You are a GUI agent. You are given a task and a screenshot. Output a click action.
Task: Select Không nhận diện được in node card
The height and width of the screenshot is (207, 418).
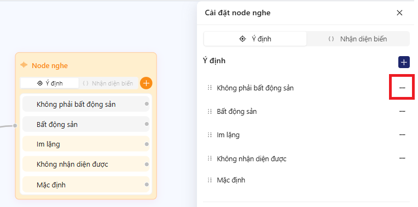click(86, 165)
